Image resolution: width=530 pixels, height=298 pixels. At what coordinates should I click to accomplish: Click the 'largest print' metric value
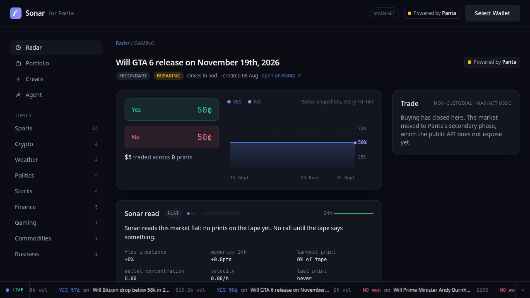(x=312, y=260)
